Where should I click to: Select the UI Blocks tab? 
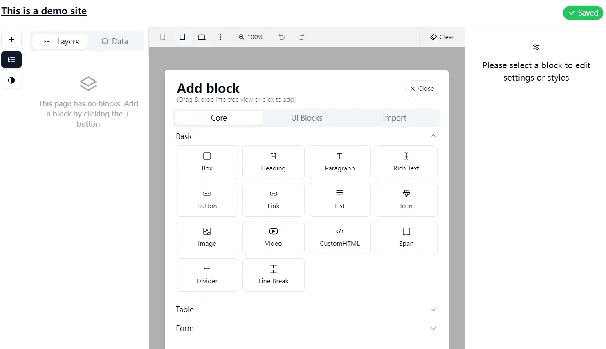click(x=307, y=118)
